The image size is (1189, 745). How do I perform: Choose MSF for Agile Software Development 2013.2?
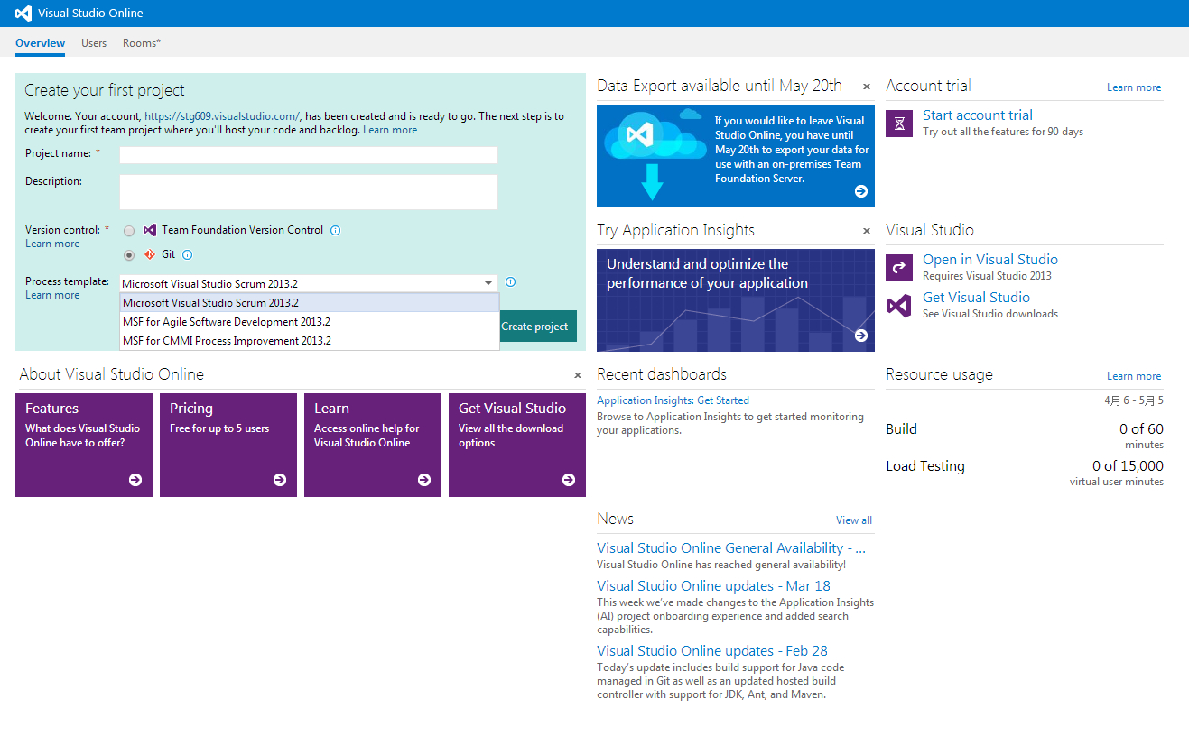pyautogui.click(x=310, y=322)
